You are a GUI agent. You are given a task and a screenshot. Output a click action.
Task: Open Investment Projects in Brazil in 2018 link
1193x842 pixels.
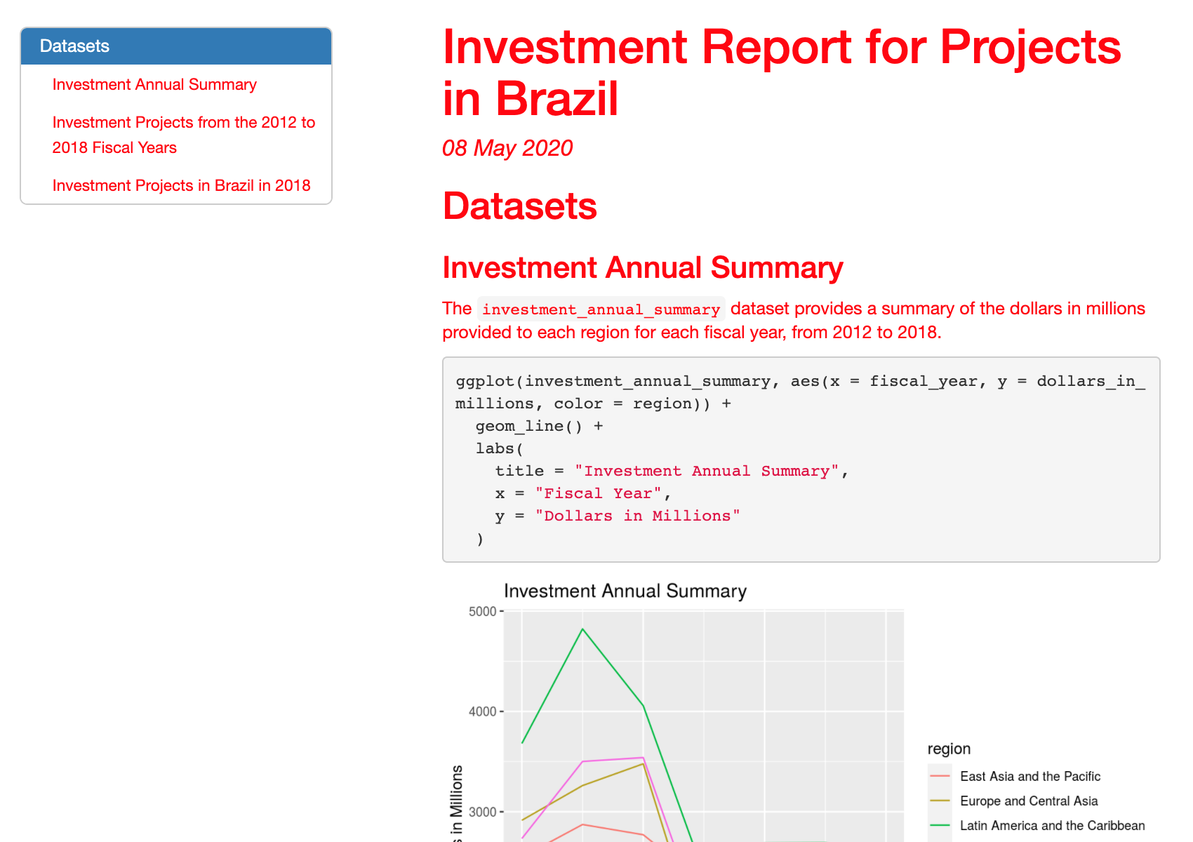pyautogui.click(x=181, y=186)
